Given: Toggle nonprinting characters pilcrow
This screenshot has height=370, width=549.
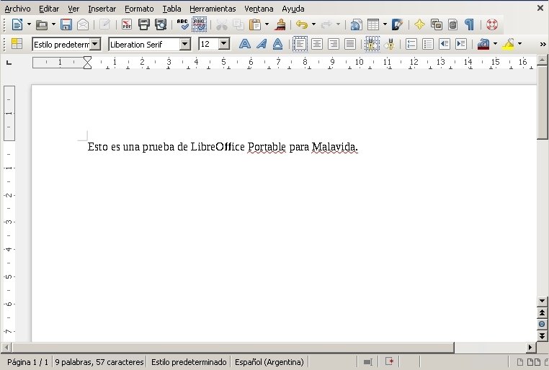Looking at the screenshot, I should 469,24.
